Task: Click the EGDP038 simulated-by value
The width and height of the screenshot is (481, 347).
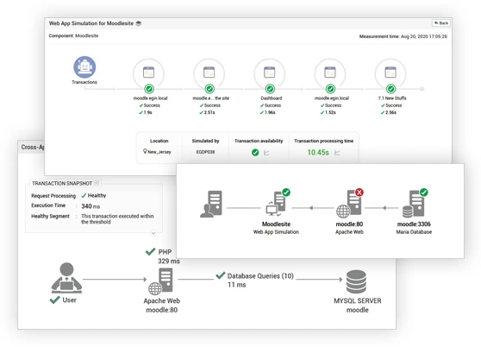Action: coord(205,152)
